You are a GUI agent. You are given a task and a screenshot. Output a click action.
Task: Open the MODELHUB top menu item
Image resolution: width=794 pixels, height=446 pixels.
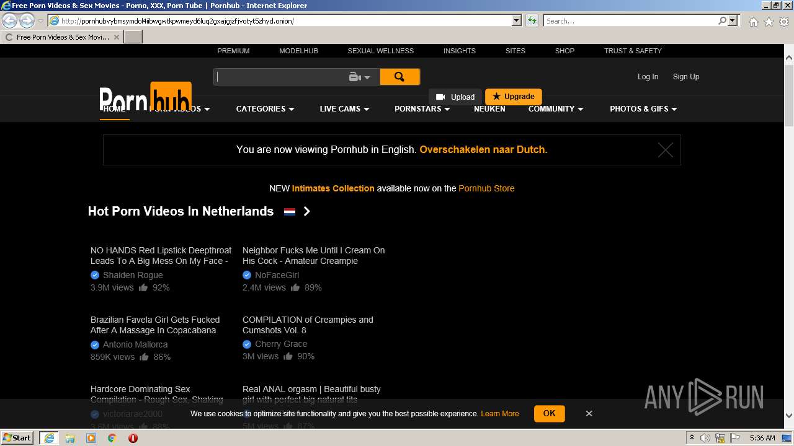(298, 51)
